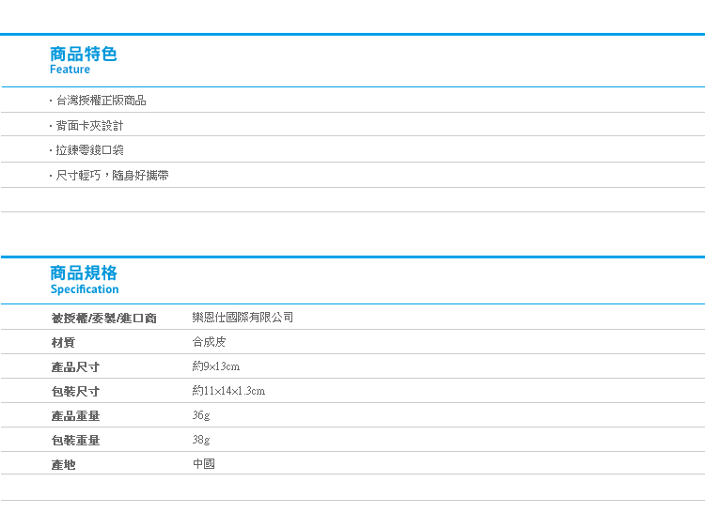Viewport: 705px width, 529px height.
Task: Click the 商品特色 section heading
Action: coord(84,54)
